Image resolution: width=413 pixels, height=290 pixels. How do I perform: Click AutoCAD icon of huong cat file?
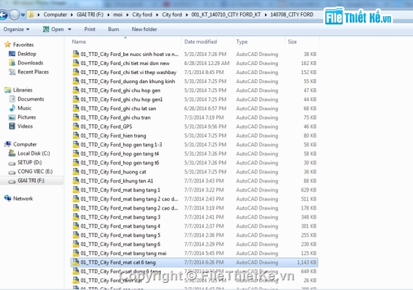coord(76,171)
